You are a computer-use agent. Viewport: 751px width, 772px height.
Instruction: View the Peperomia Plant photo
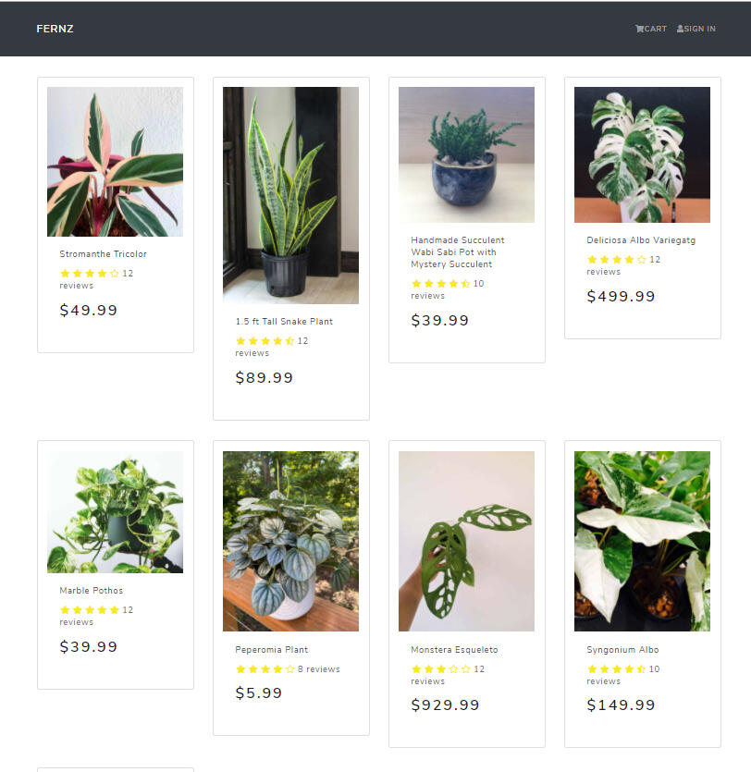(x=291, y=541)
